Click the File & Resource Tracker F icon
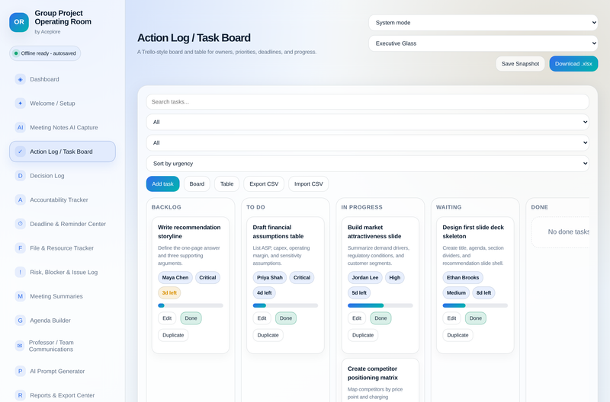 pos(21,247)
